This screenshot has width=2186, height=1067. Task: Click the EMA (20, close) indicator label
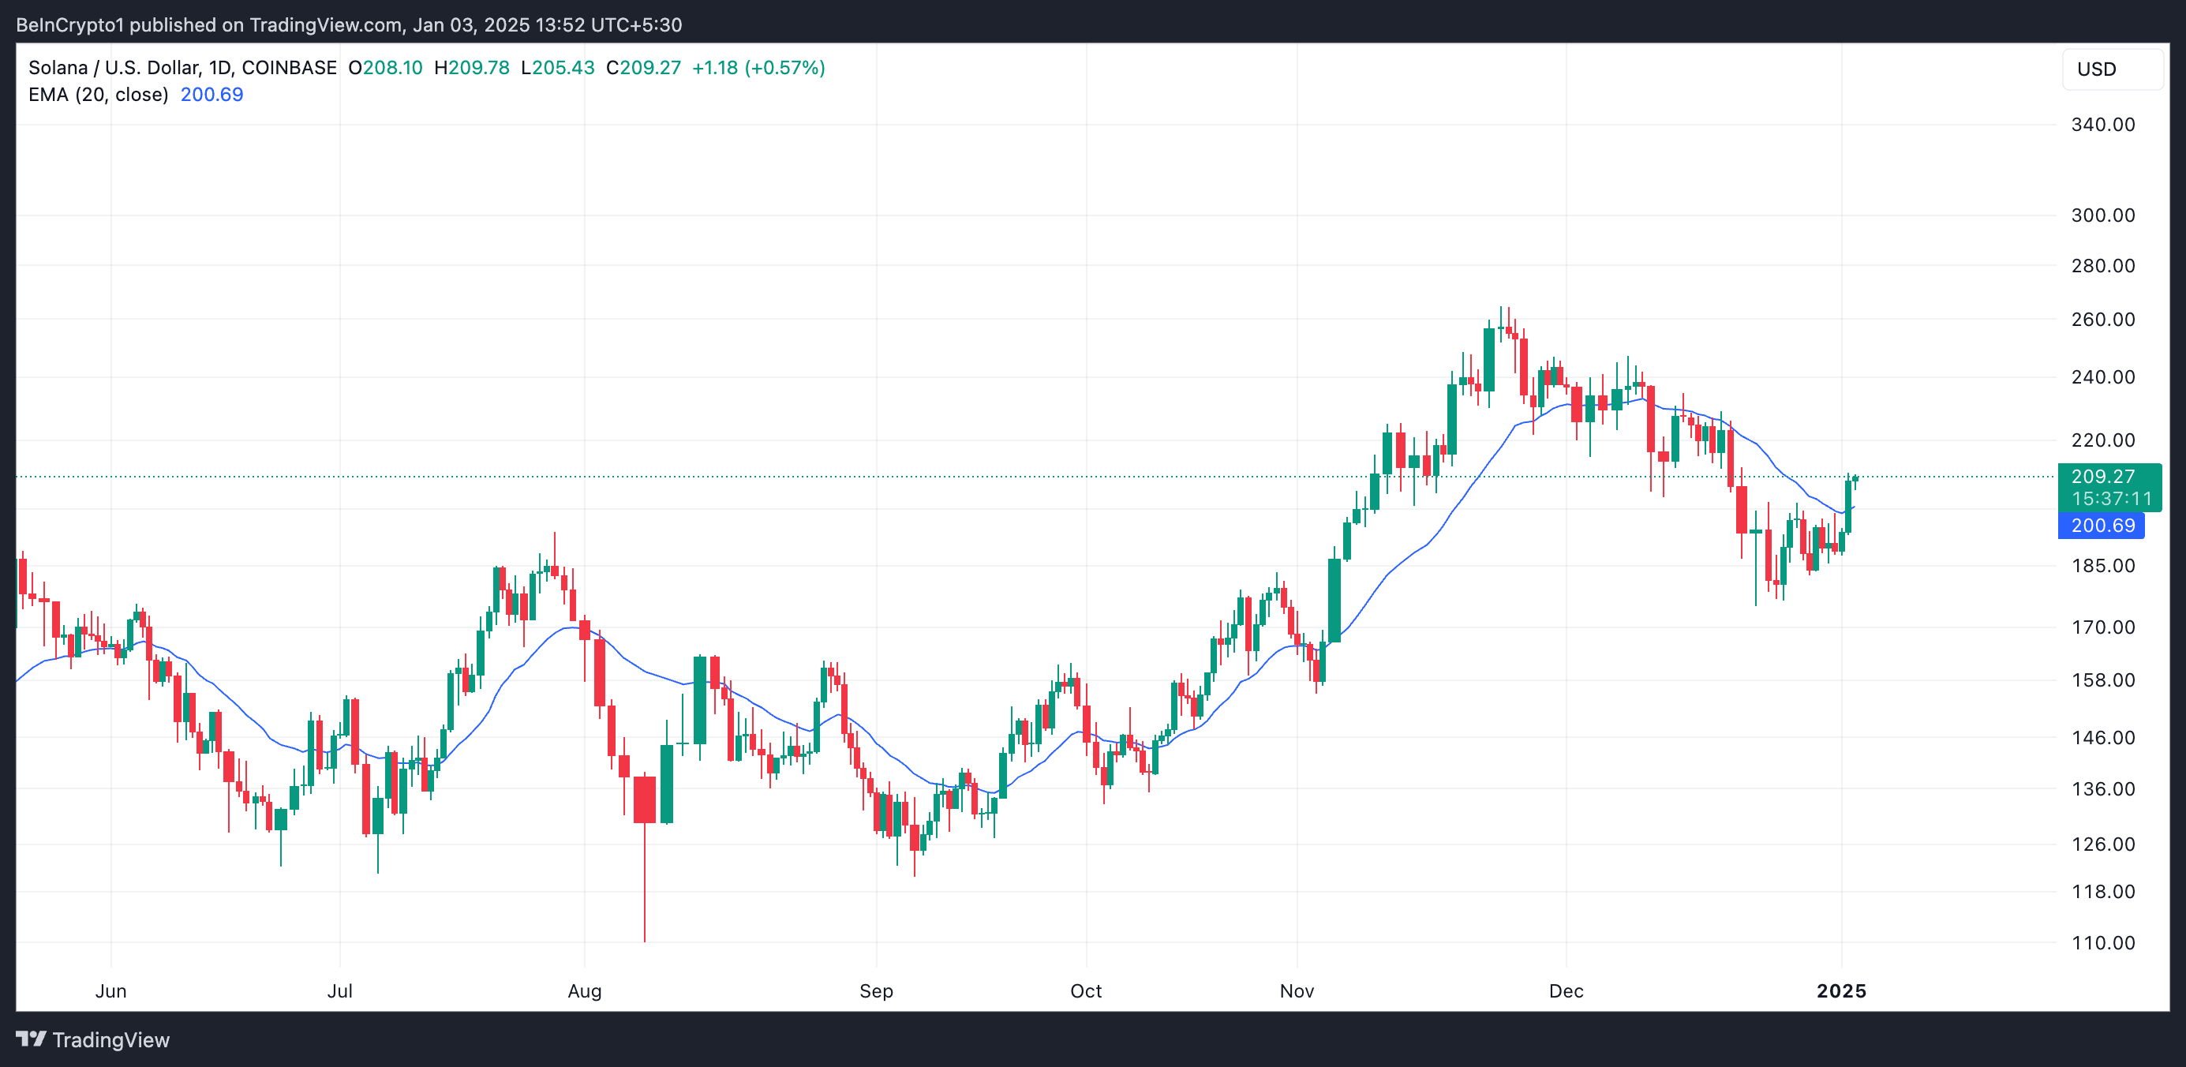coord(99,95)
